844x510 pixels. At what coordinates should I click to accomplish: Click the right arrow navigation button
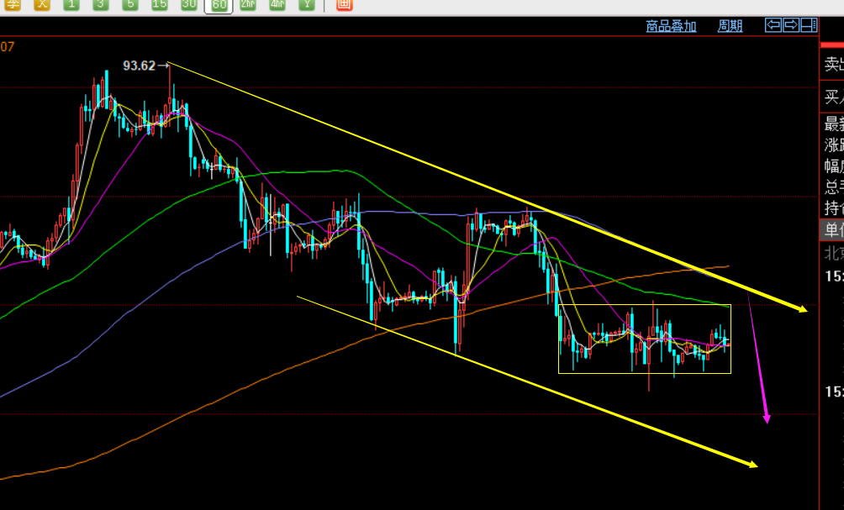pos(791,25)
